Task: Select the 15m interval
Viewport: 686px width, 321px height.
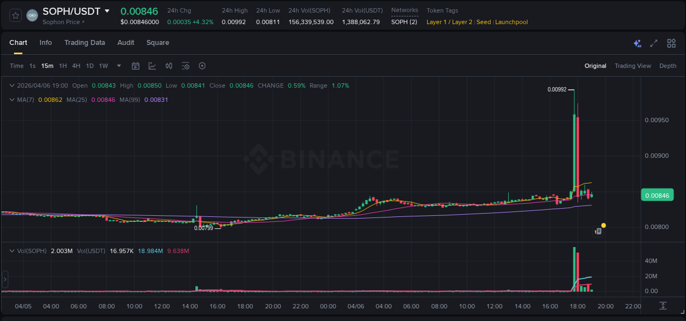Action: (x=47, y=66)
